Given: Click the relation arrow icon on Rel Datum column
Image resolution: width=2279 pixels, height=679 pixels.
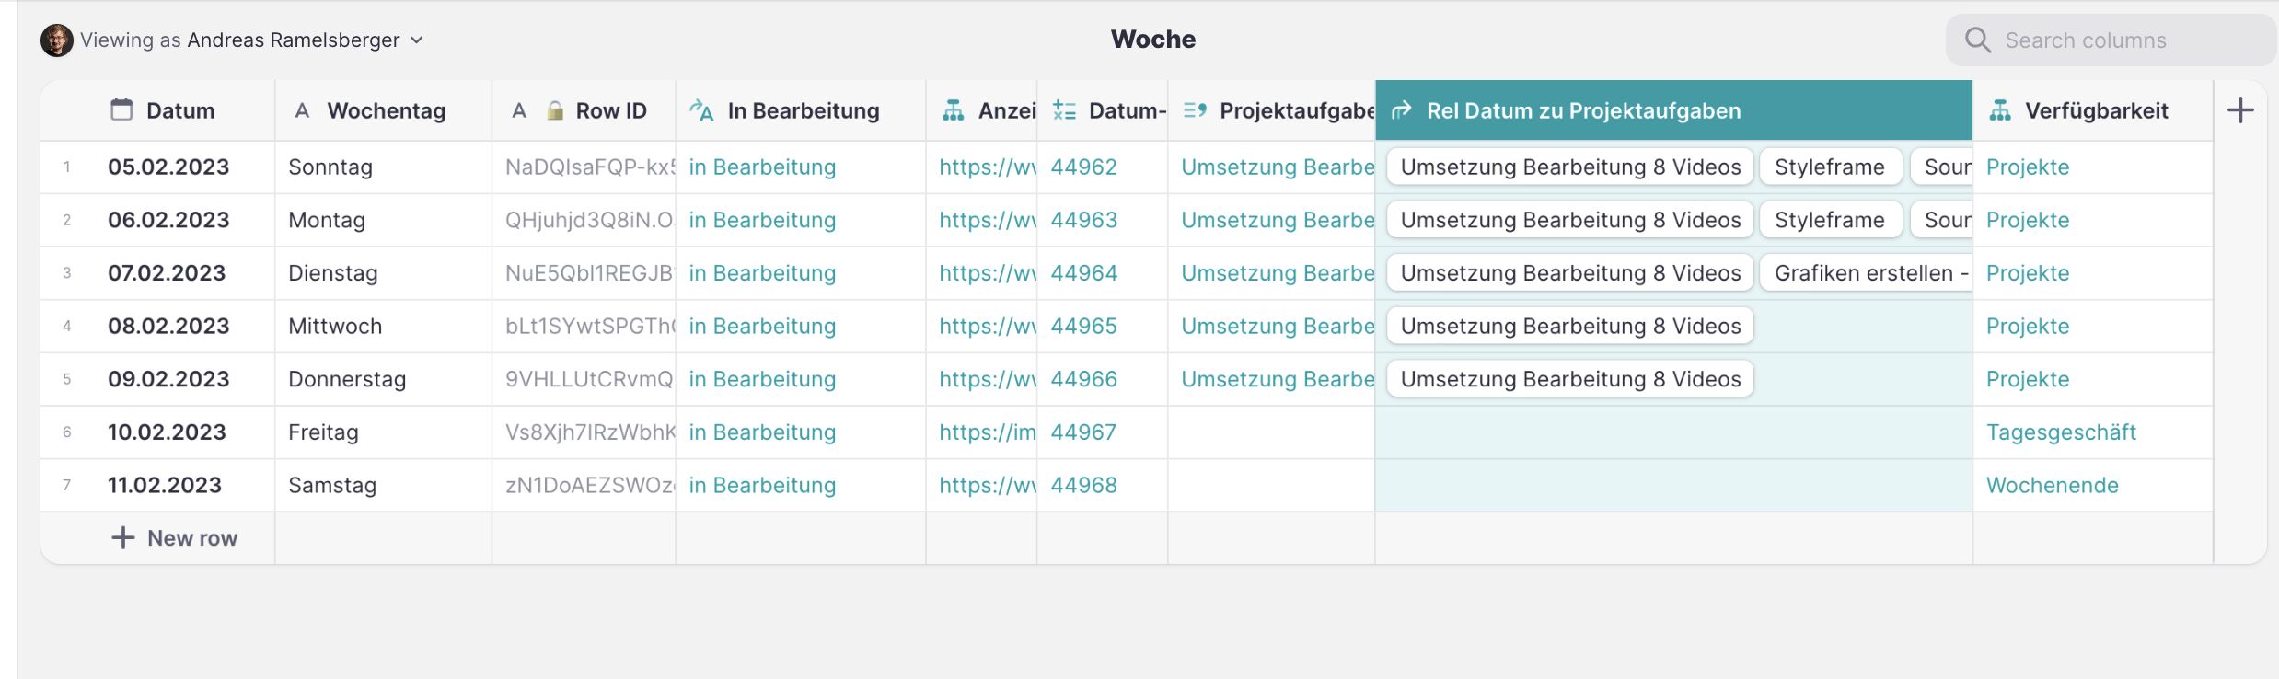Looking at the screenshot, I should (x=1401, y=111).
